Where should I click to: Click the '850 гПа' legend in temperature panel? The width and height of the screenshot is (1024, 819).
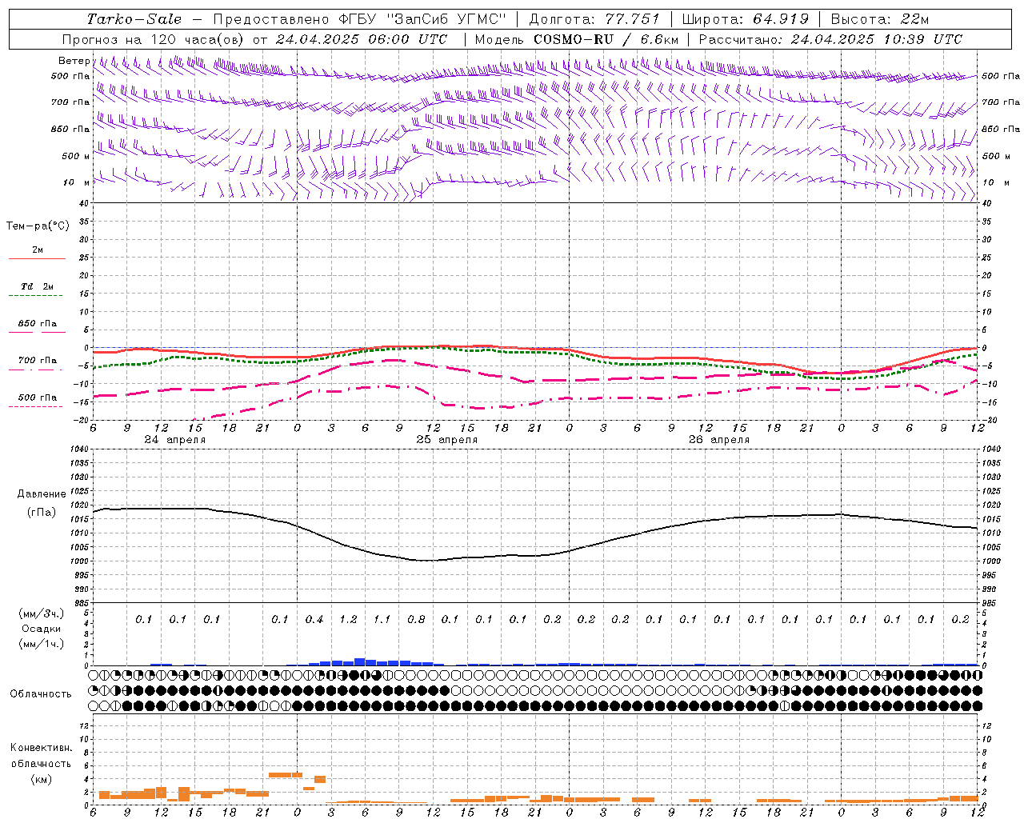pyautogui.click(x=38, y=324)
